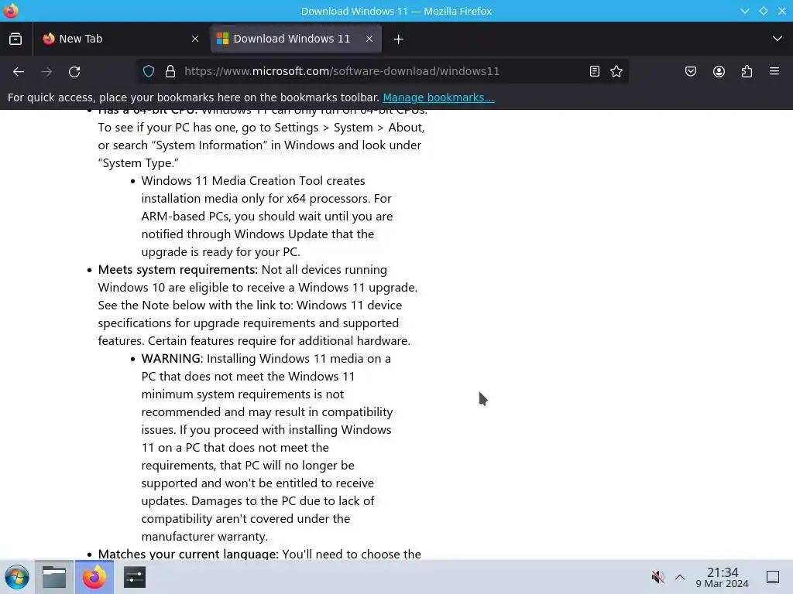Open the clock showing 21:34
This screenshot has height=594, width=793.
(723, 577)
